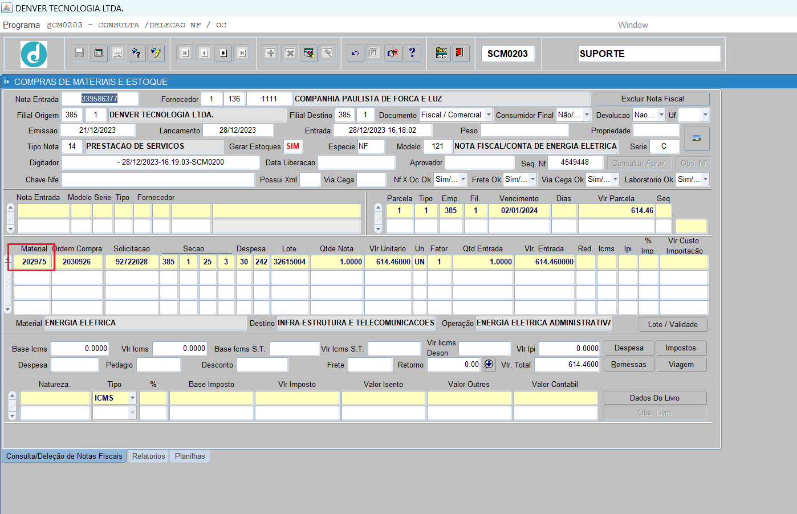Click the Lote cell 32615004
Viewport: 797px width, 514px height.
coord(290,262)
